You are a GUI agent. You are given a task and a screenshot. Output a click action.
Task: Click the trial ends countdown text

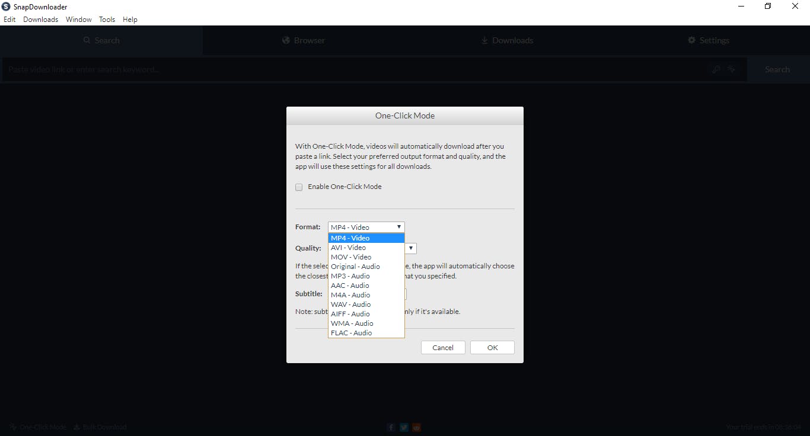(764, 427)
